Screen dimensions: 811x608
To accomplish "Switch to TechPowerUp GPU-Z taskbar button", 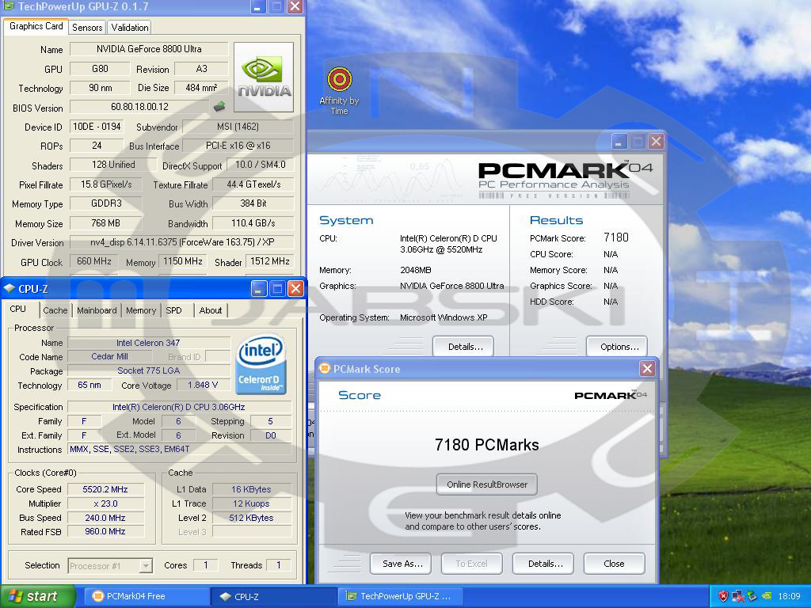I will (401, 597).
